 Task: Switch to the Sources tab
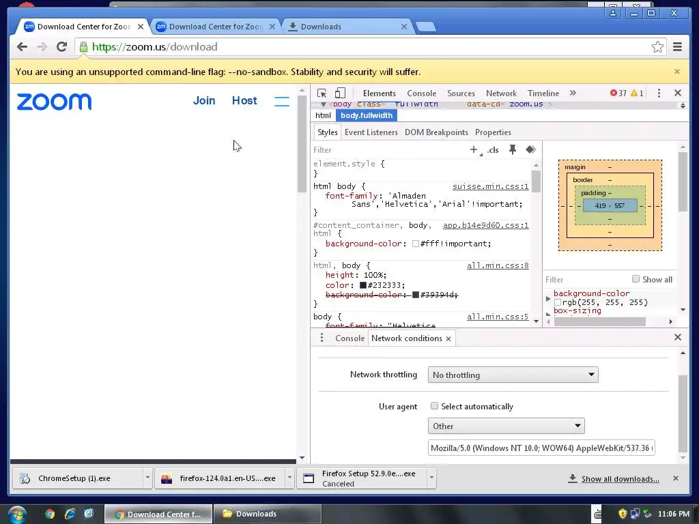[461, 93]
